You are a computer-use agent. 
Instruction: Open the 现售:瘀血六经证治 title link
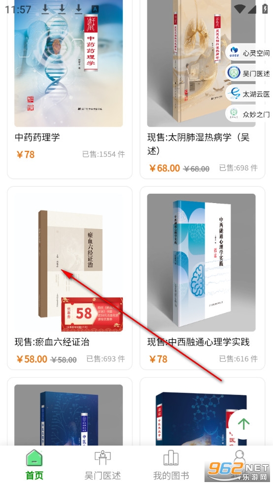(x=52, y=342)
